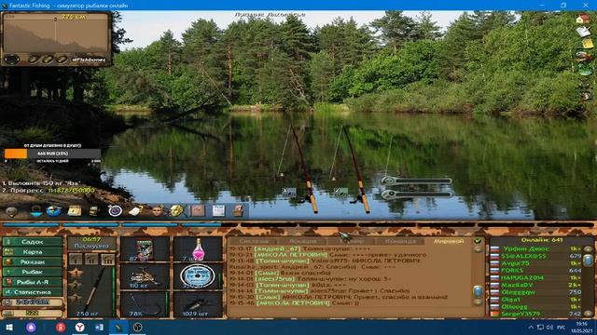This screenshot has height=335, width=597.
Task: Switch to the Система chat tab
Action: pos(254,241)
